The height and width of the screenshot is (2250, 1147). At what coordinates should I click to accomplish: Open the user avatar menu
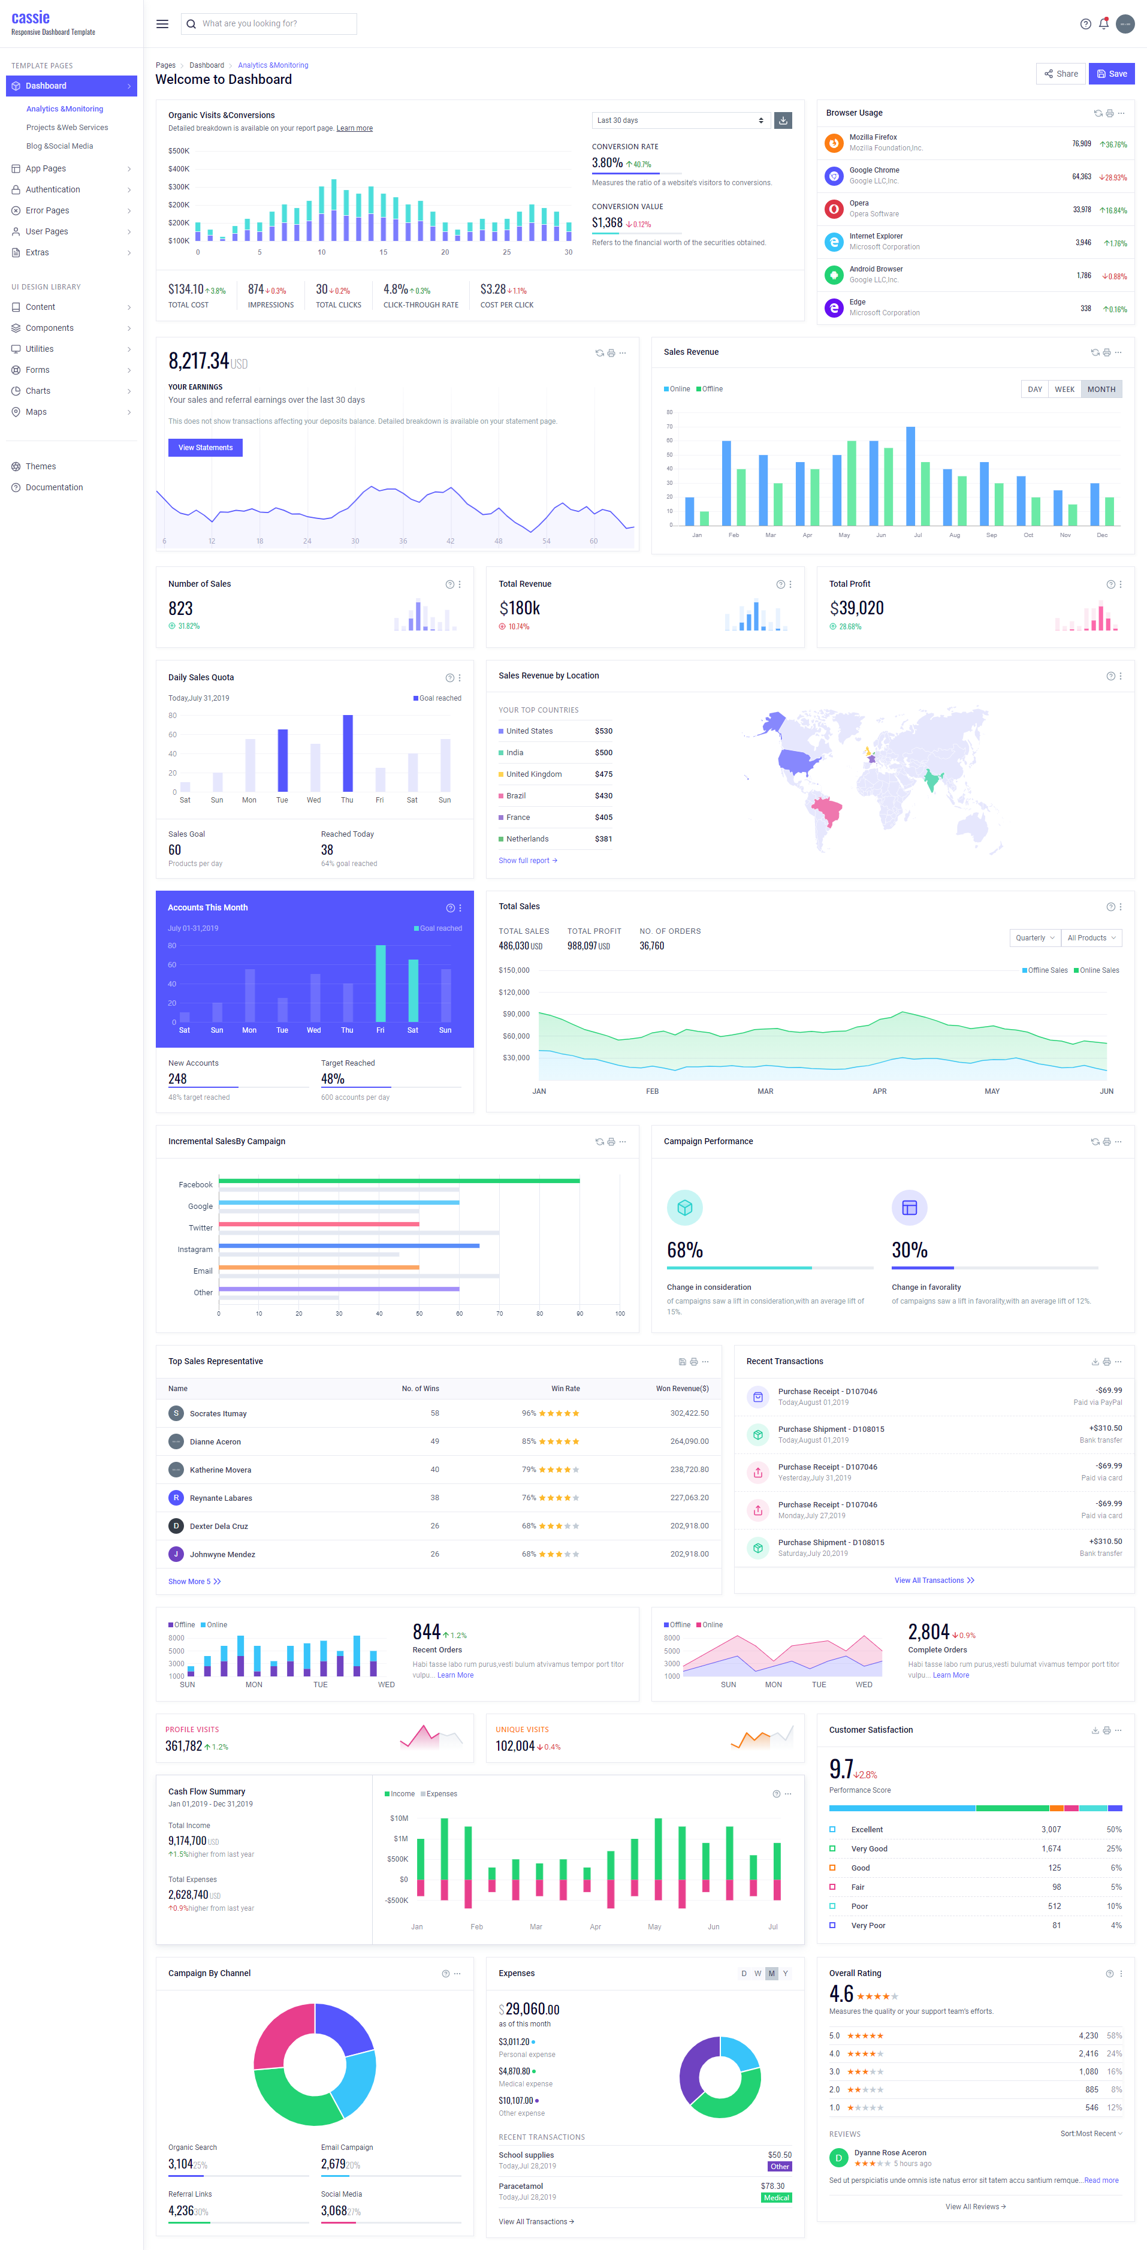pos(1125,23)
